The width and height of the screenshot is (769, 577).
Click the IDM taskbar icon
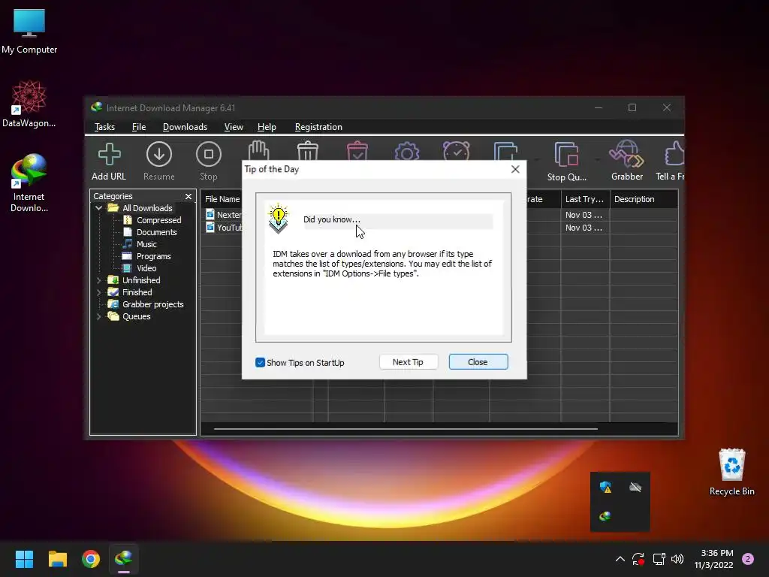124,559
